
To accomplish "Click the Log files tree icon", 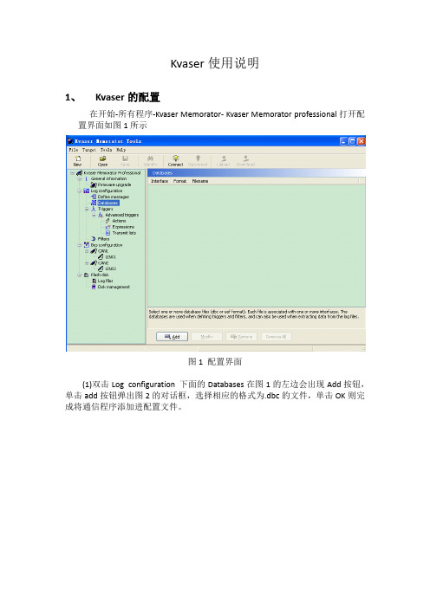I will pos(94,281).
